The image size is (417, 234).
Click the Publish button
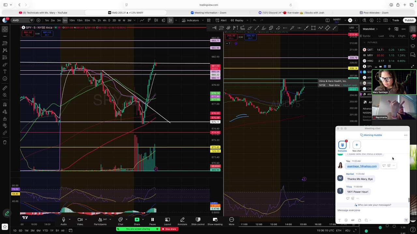(409, 20)
